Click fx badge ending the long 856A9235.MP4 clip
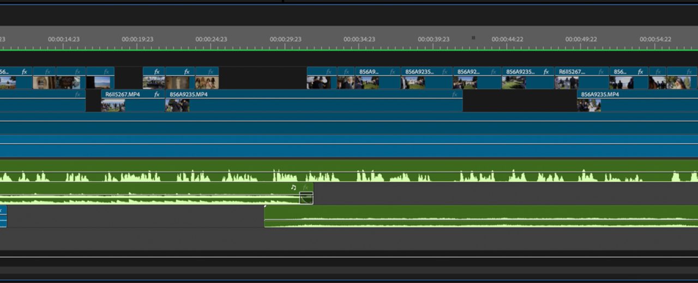 click(454, 94)
